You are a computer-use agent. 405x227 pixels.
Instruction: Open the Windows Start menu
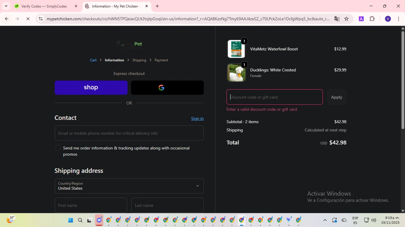70,220
